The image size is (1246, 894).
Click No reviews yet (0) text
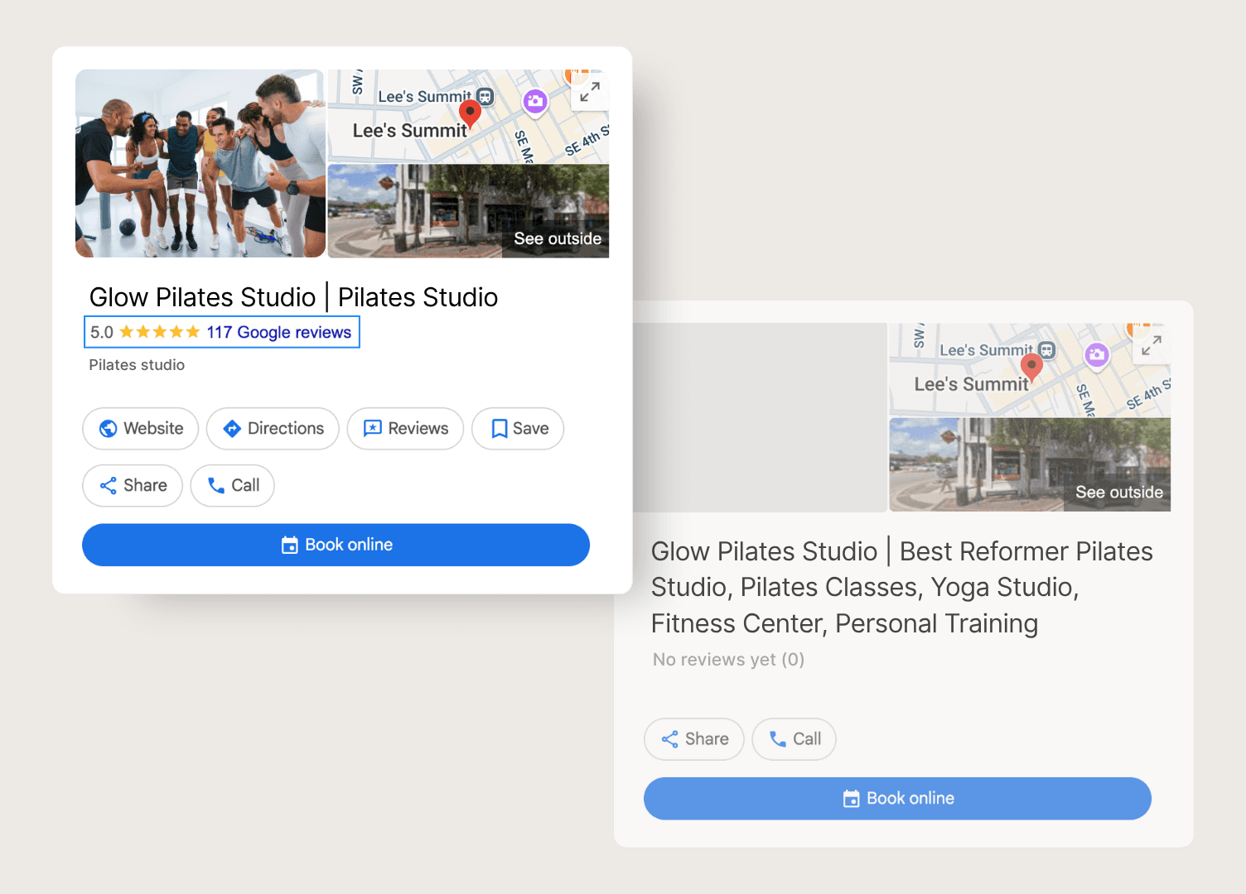coord(728,660)
